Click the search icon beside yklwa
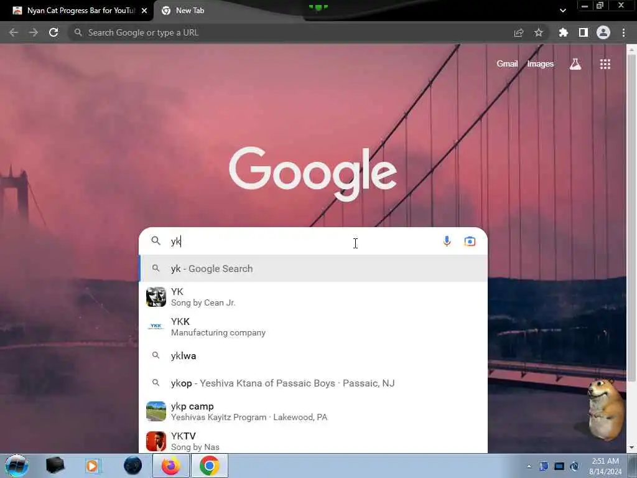This screenshot has width=637, height=478. pos(156,355)
